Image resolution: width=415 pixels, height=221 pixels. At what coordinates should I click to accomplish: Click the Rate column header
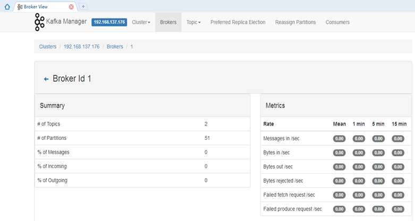click(268, 124)
